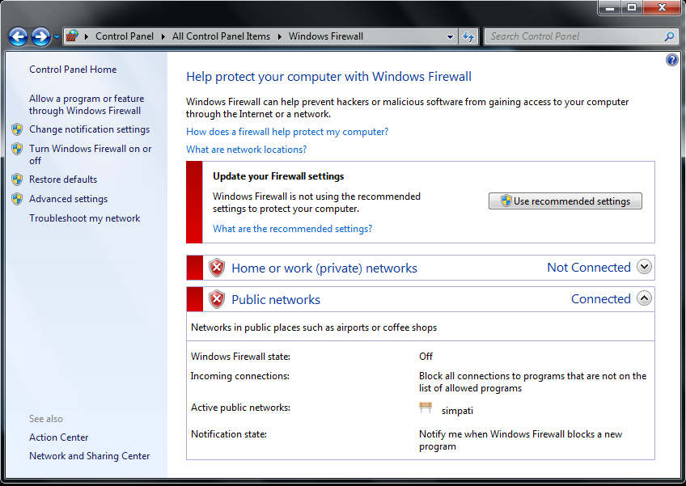686x486 pixels.
Task: Click the simpati network bench icon
Action: tap(426, 408)
